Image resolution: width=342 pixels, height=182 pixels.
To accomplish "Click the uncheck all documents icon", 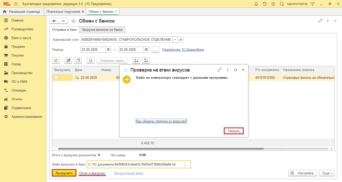I will [x=78, y=60].
